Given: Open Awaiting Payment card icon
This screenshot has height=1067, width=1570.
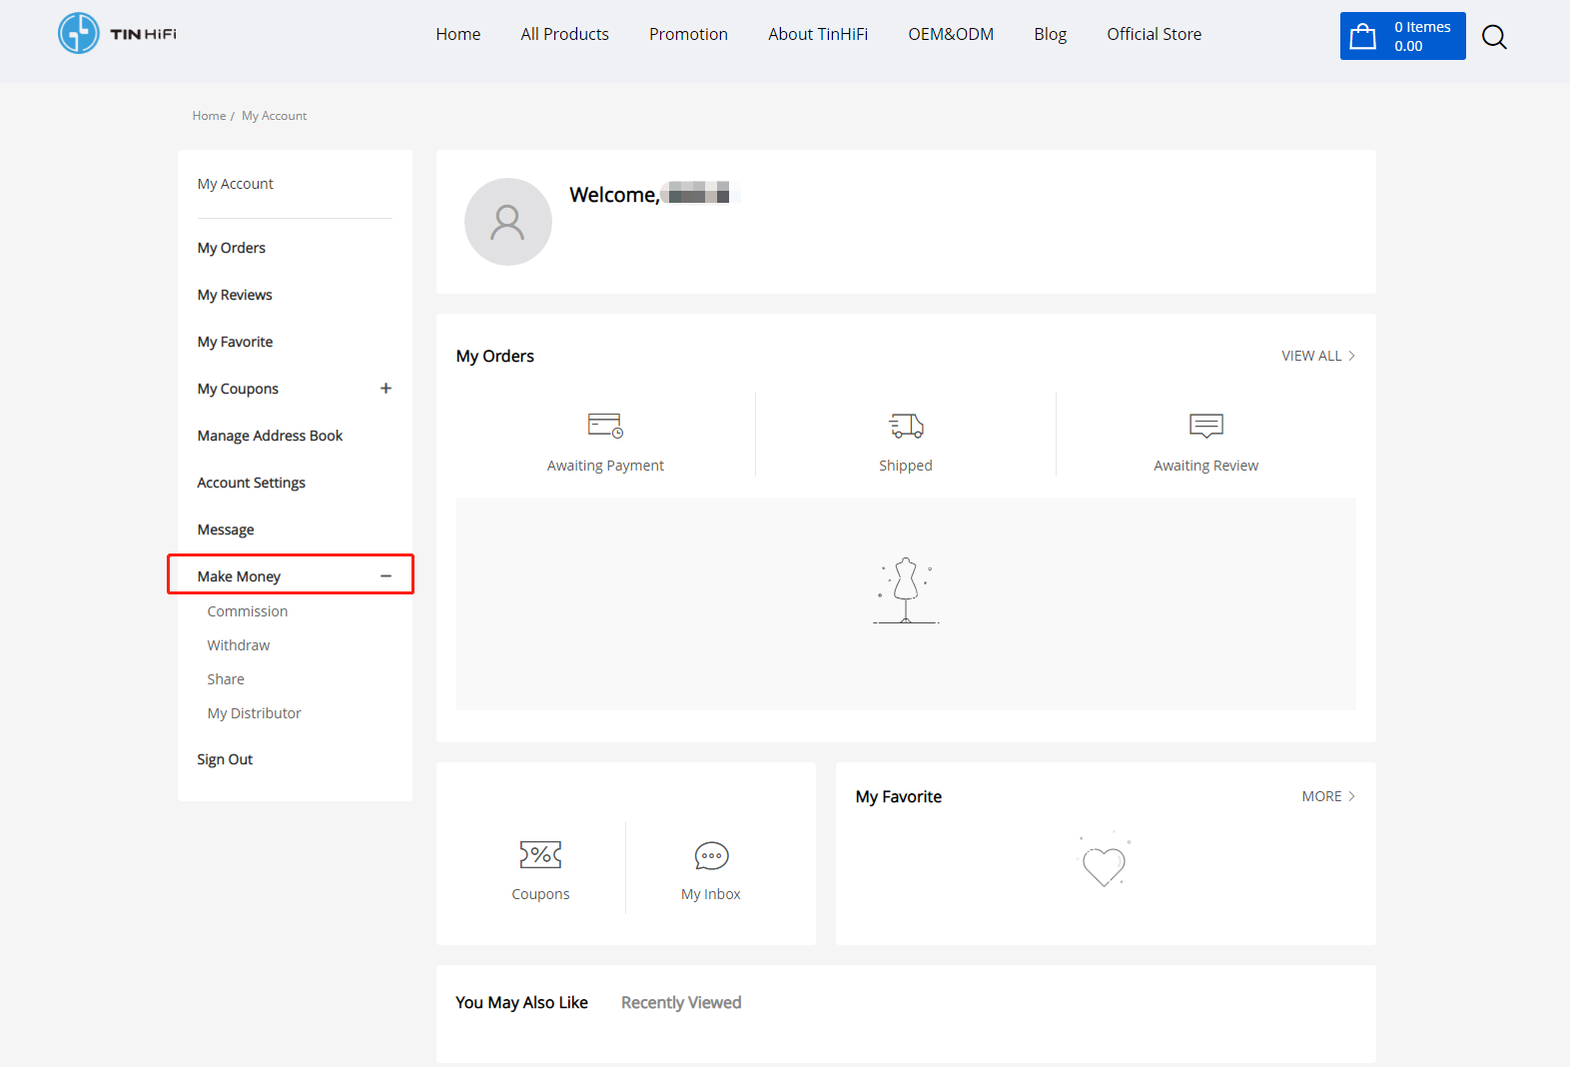Looking at the screenshot, I should (605, 426).
